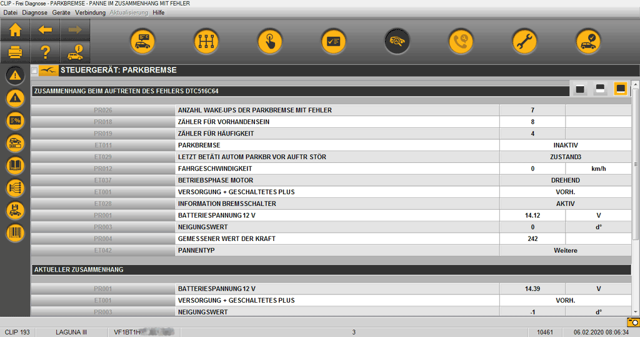
Task: Print the current page with printer icon
Action: 15,52
